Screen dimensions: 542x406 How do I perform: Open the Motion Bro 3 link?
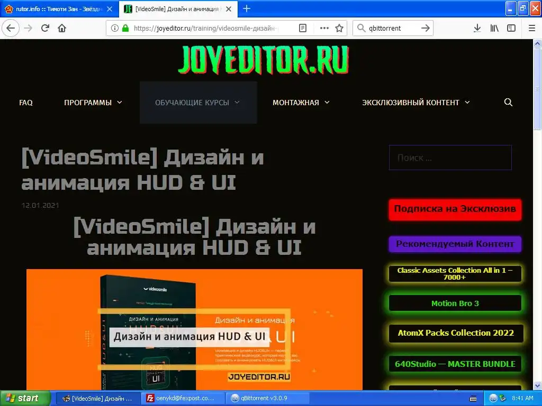[x=455, y=303]
